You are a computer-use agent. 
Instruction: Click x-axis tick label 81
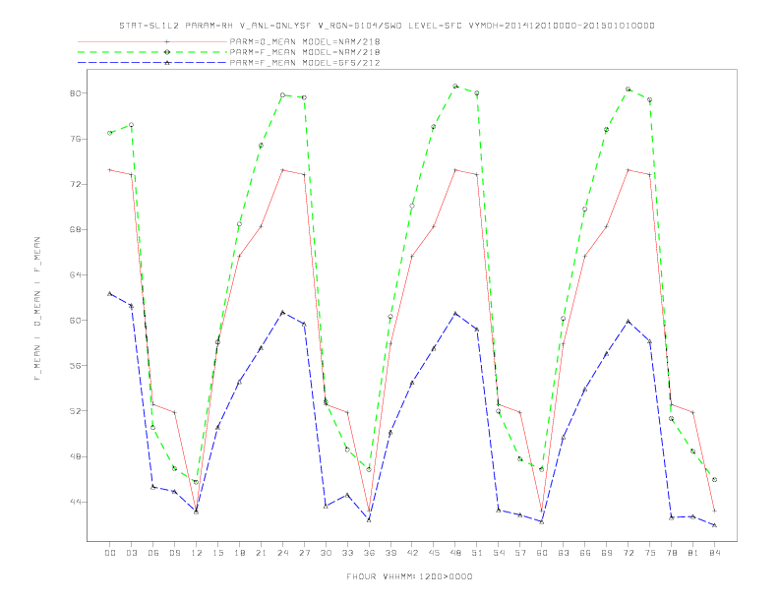coord(693,553)
